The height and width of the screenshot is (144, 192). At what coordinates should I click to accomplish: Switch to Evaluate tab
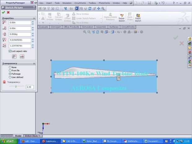pyautogui.click(x=44, y=27)
